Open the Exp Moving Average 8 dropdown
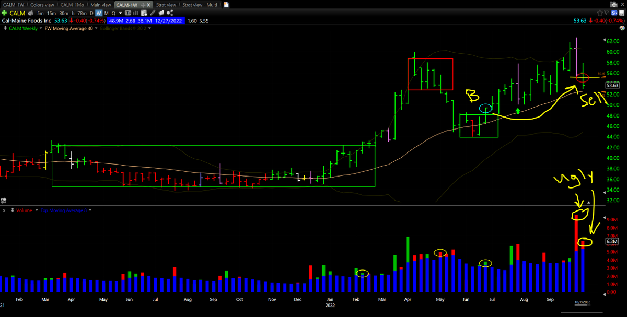Image resolution: width=627 pixels, height=317 pixels. pos(90,210)
